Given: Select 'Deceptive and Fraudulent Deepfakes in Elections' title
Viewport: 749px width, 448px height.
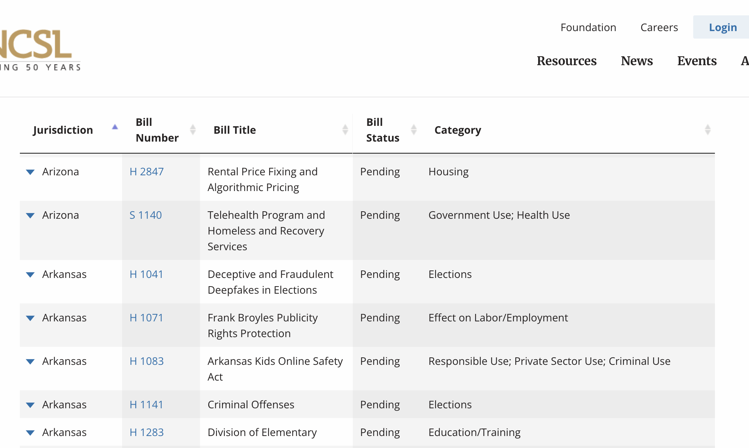Looking at the screenshot, I should coord(270,282).
